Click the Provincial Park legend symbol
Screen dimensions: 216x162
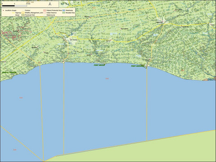point(23,15)
